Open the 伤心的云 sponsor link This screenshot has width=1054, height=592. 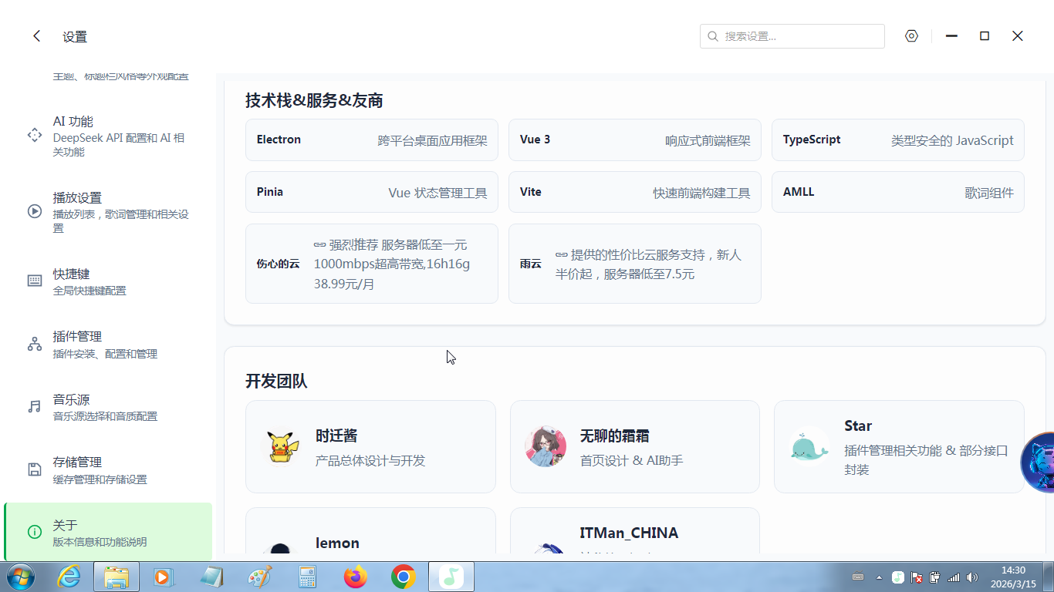(371, 264)
